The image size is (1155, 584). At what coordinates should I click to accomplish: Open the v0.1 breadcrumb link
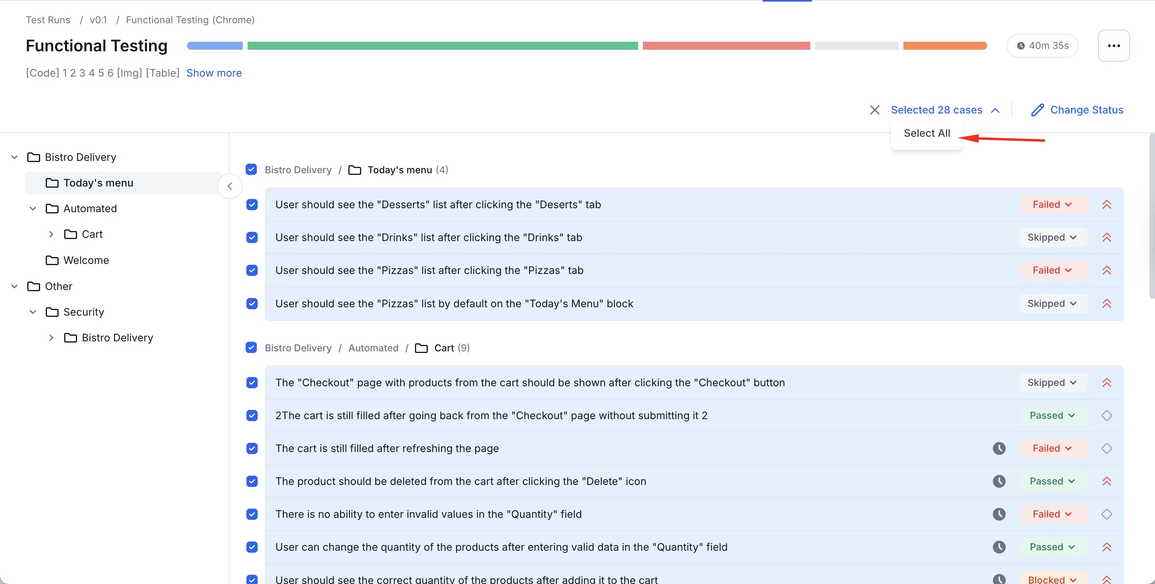pyautogui.click(x=98, y=20)
